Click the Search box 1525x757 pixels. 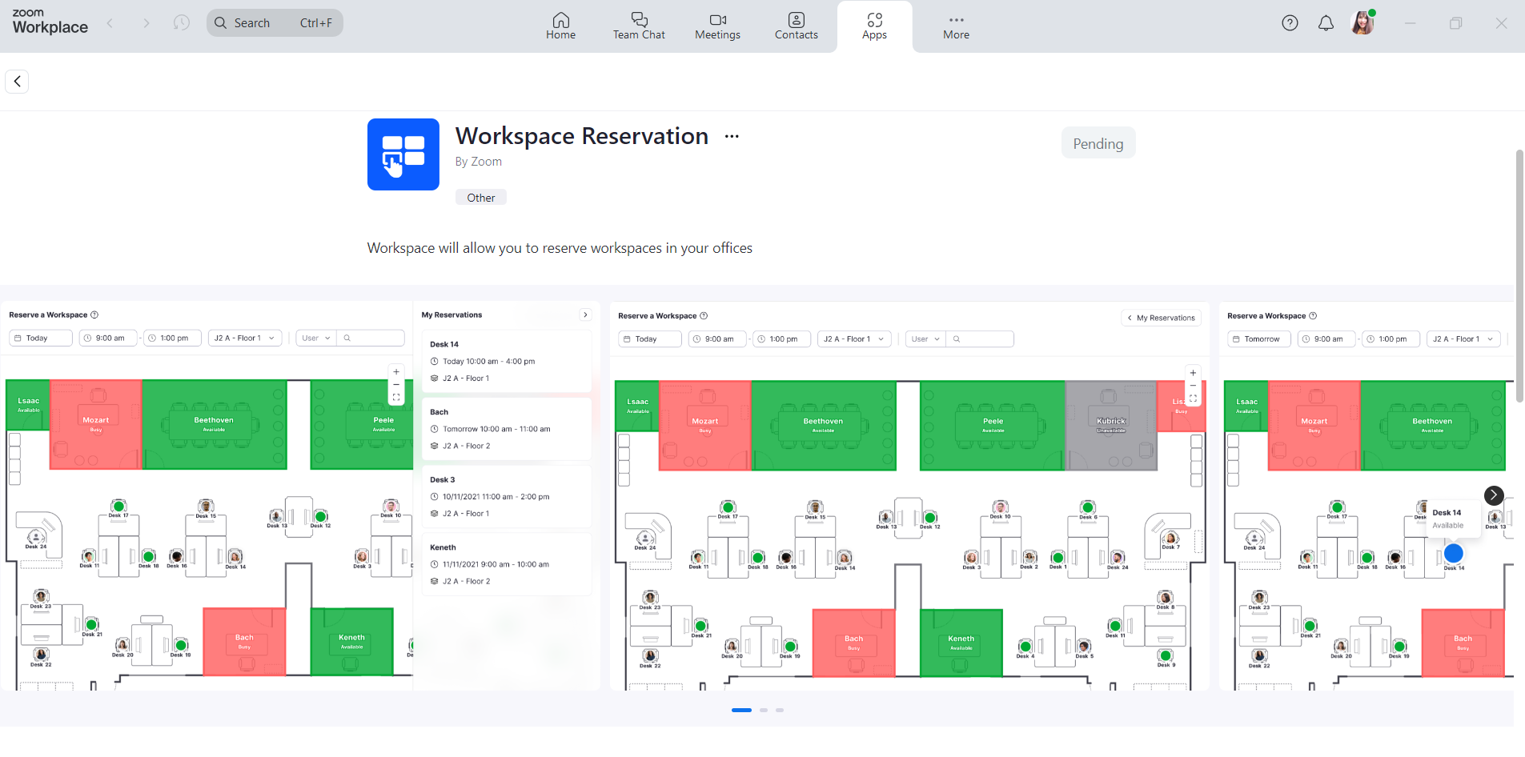click(275, 23)
